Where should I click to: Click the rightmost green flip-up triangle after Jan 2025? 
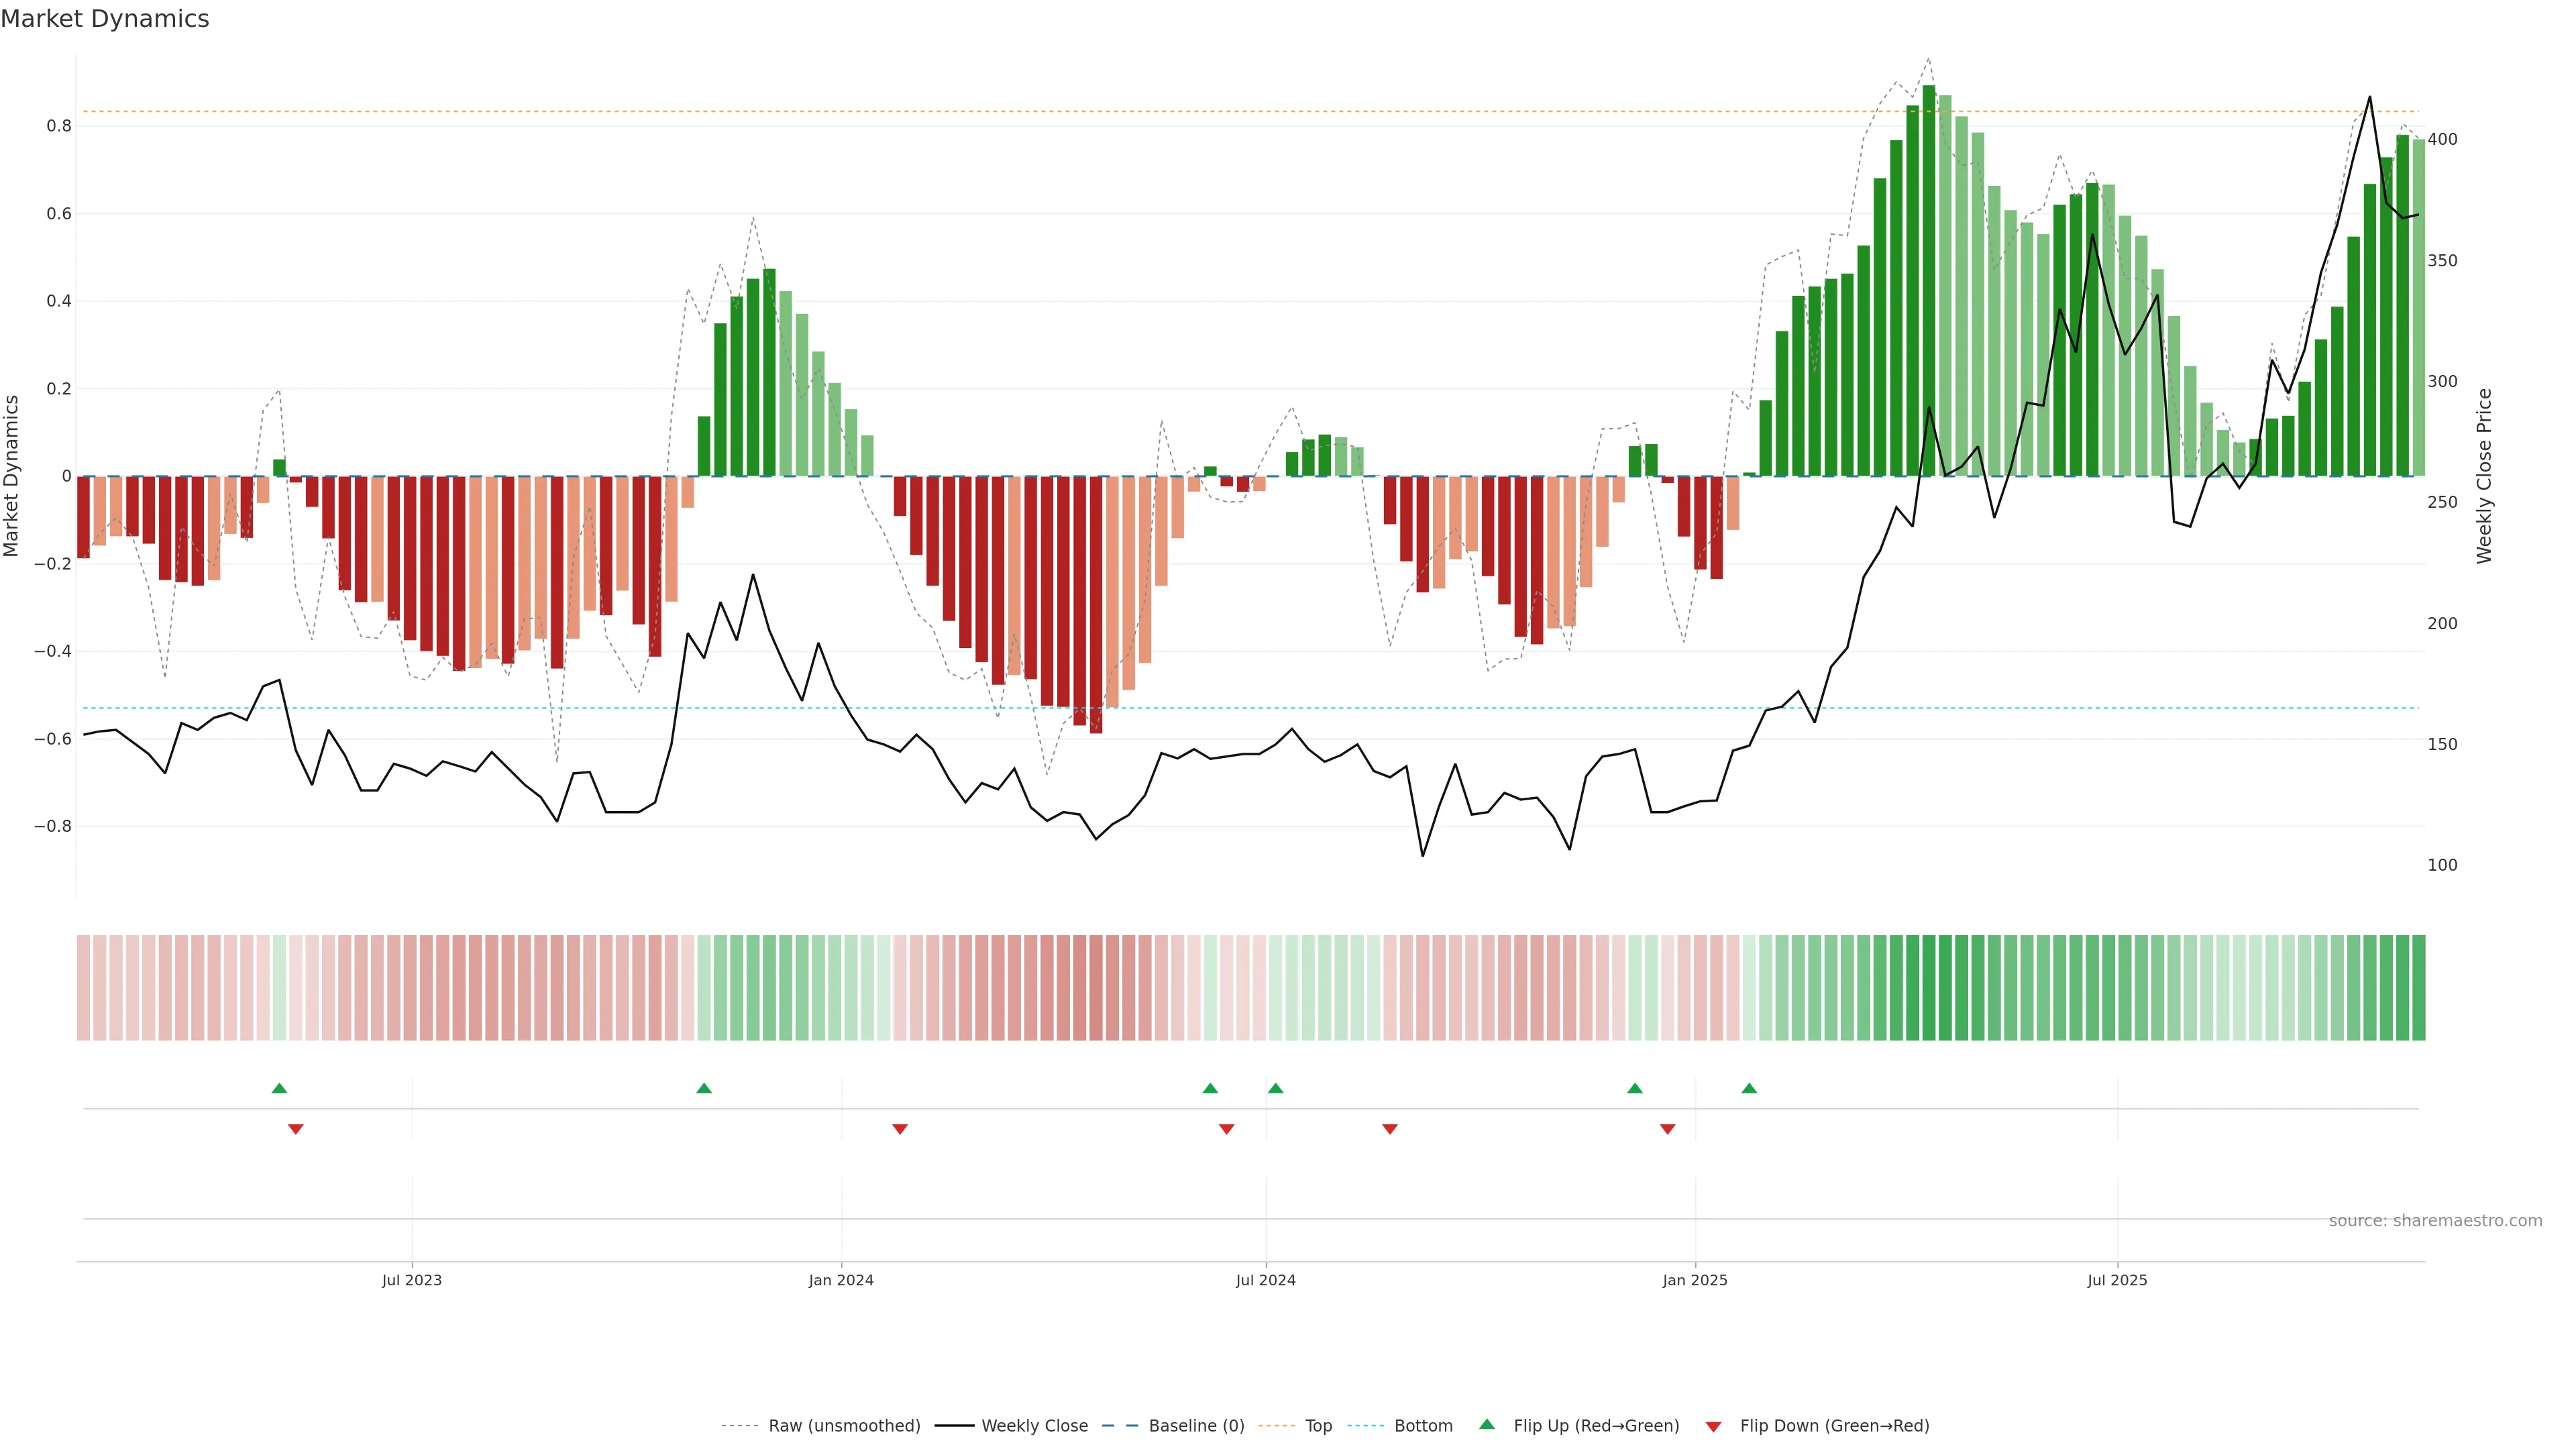1749,1088
